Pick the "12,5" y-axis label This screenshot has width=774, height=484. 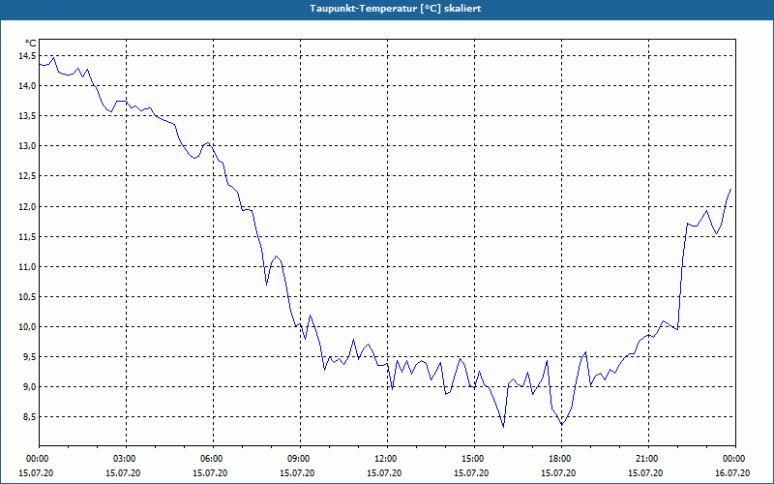point(28,176)
